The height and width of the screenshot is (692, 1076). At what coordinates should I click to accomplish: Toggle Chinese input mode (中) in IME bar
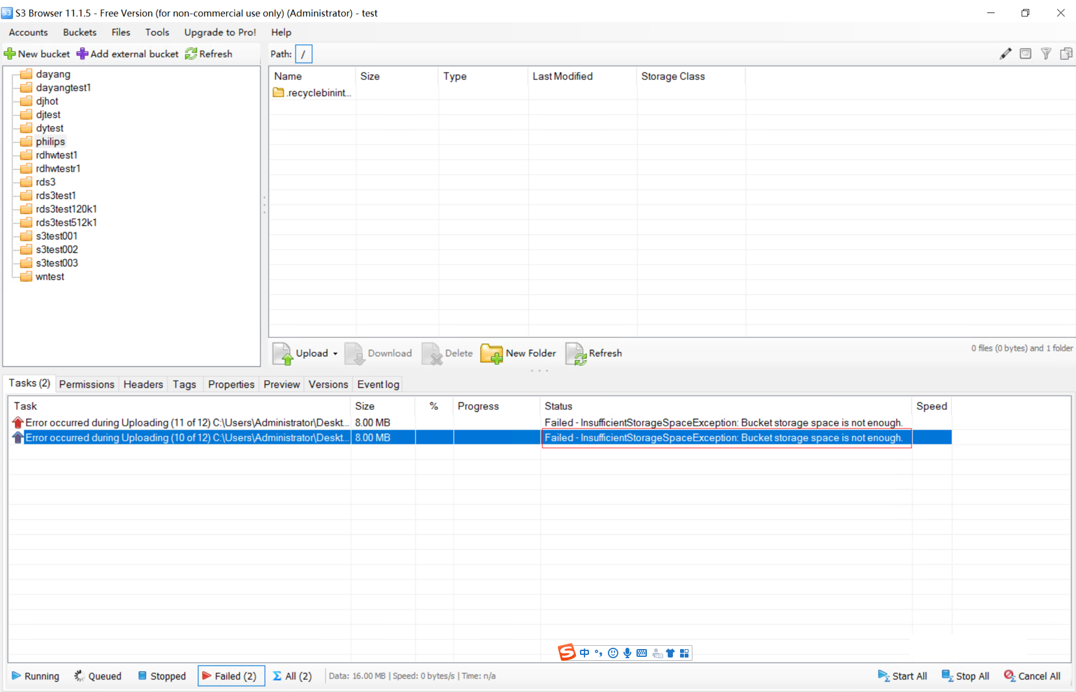(584, 653)
